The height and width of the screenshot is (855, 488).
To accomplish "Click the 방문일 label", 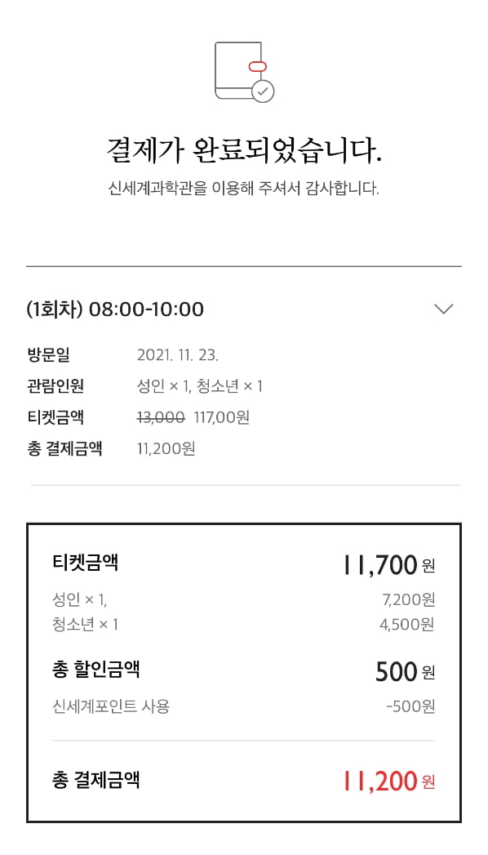I will (x=48, y=355).
